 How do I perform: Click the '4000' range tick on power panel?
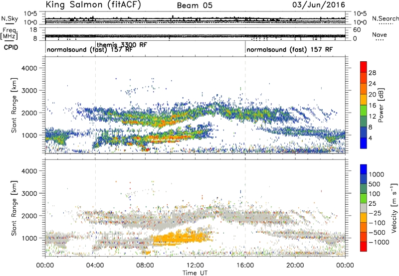(x=29, y=68)
